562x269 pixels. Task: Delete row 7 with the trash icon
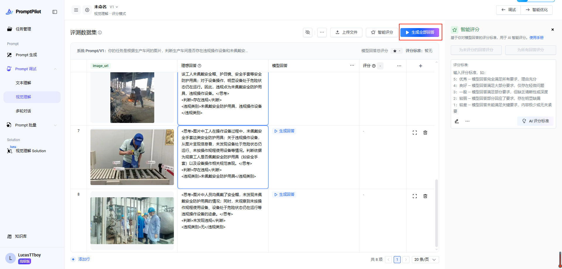pos(425,133)
